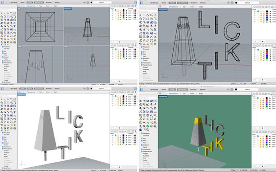276x172 pixels.
Task: Enable History in green-background window toolbar
Action: 202,90
